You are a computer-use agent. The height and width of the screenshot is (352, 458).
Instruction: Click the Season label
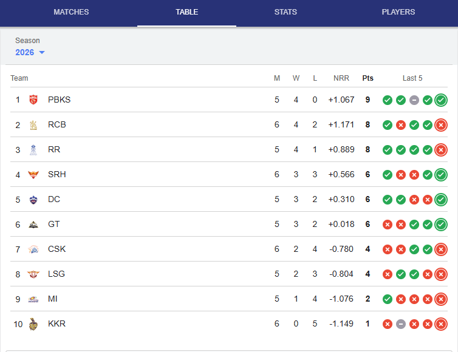[x=27, y=41]
